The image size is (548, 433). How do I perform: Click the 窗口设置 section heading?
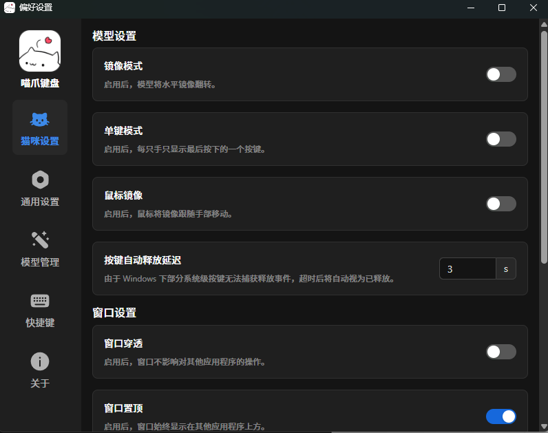pyautogui.click(x=114, y=313)
